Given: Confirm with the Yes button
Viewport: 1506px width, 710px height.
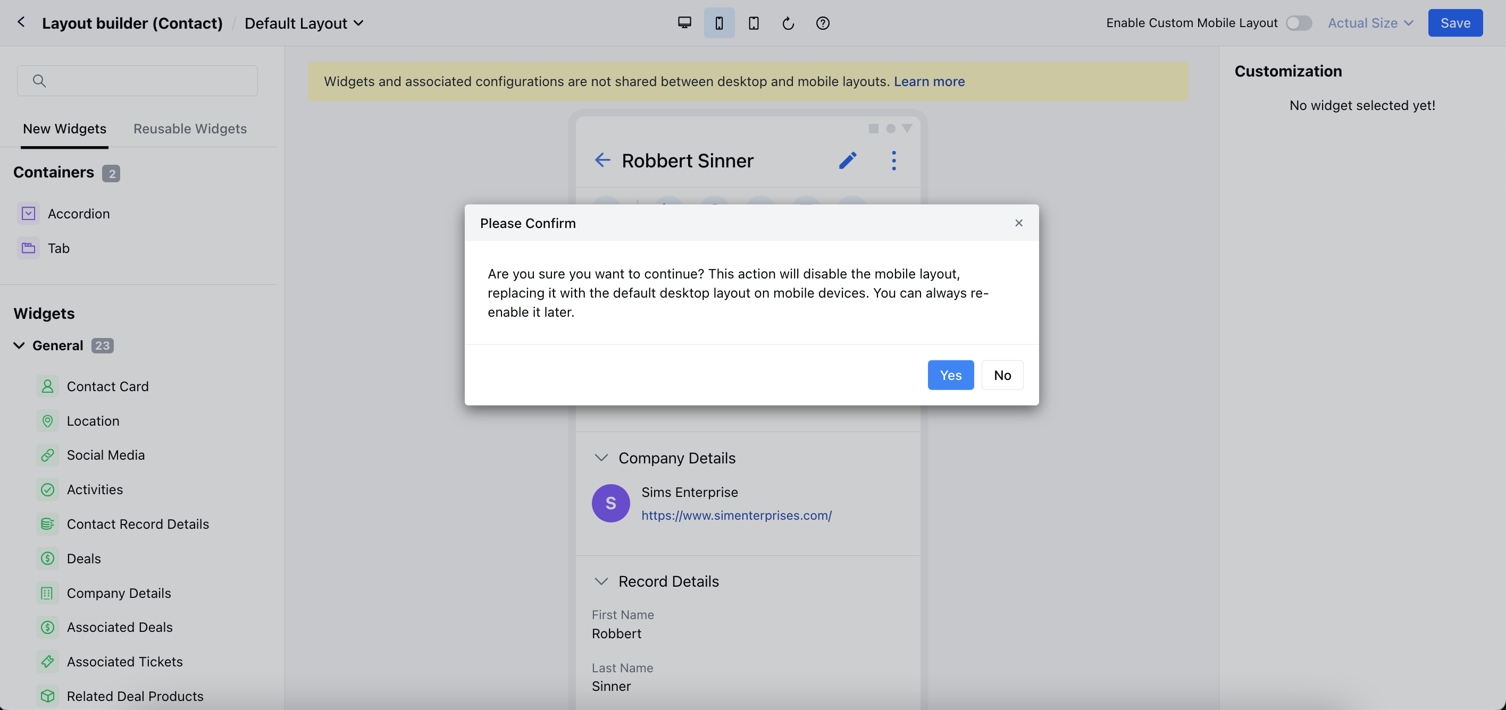Looking at the screenshot, I should tap(951, 375).
